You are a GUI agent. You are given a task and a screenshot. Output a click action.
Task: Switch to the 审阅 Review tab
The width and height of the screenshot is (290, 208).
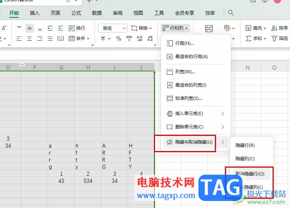(x=118, y=13)
